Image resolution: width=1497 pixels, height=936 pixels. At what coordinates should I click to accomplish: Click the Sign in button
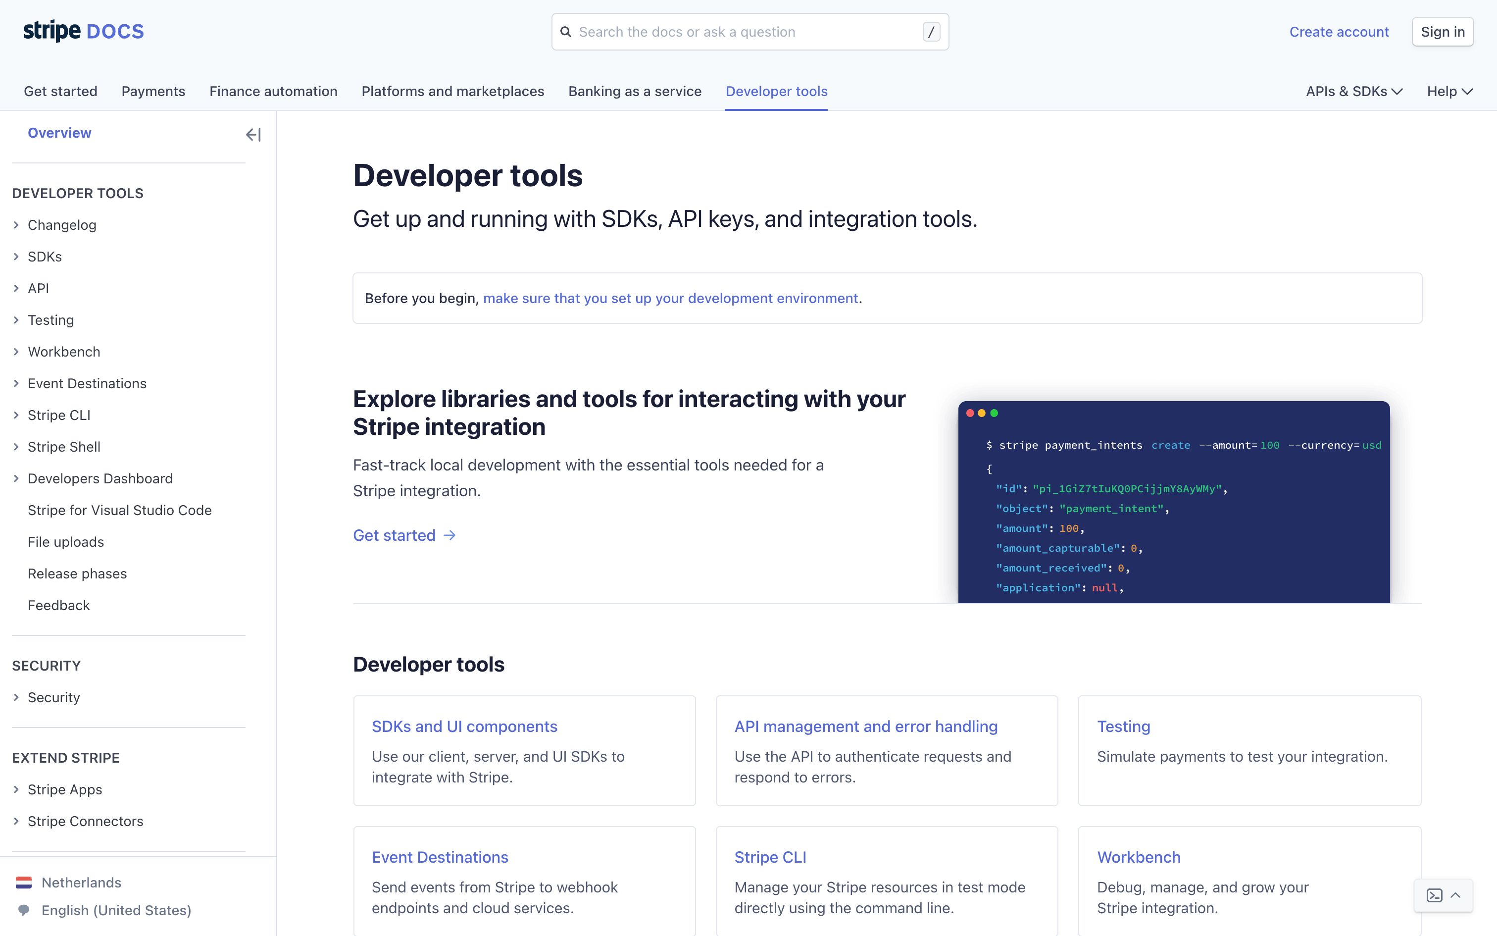(x=1443, y=32)
